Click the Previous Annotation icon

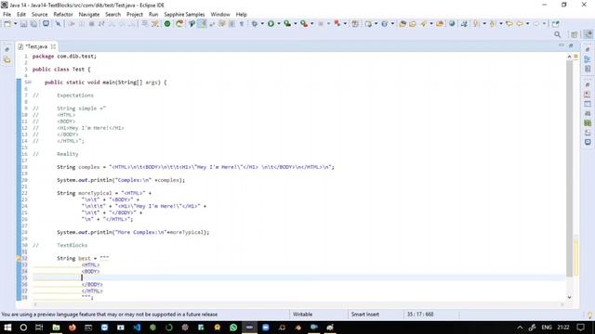pyautogui.click(x=493, y=24)
